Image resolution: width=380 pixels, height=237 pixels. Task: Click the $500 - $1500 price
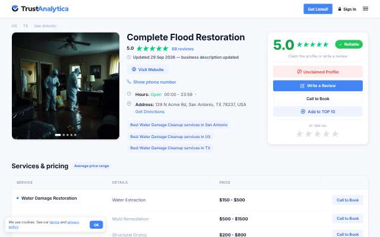click(x=233, y=219)
